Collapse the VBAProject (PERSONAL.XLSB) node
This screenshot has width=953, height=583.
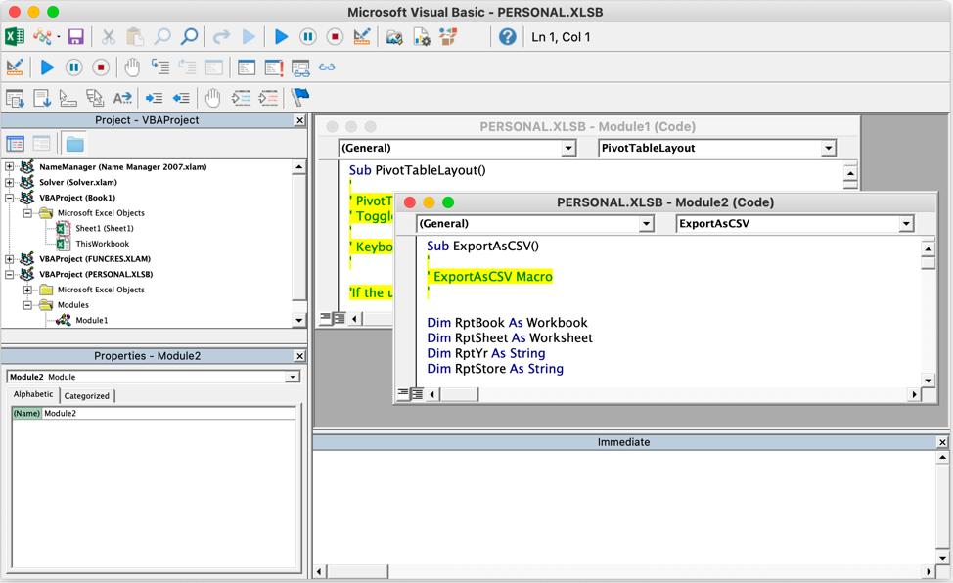9,274
